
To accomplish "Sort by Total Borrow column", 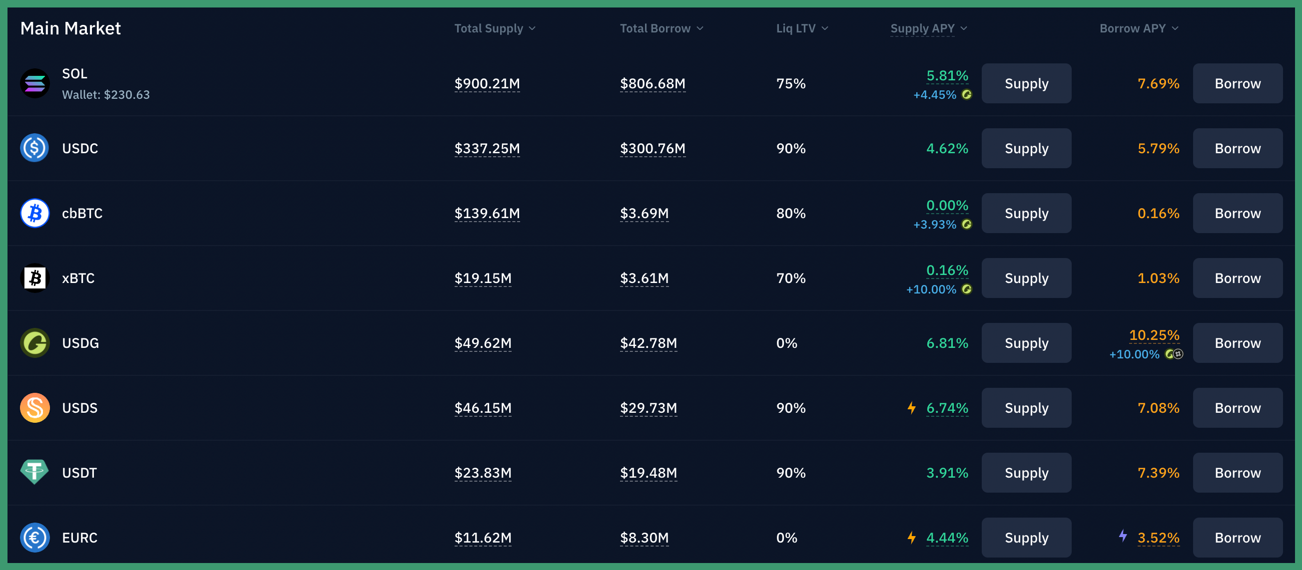I will pos(660,28).
